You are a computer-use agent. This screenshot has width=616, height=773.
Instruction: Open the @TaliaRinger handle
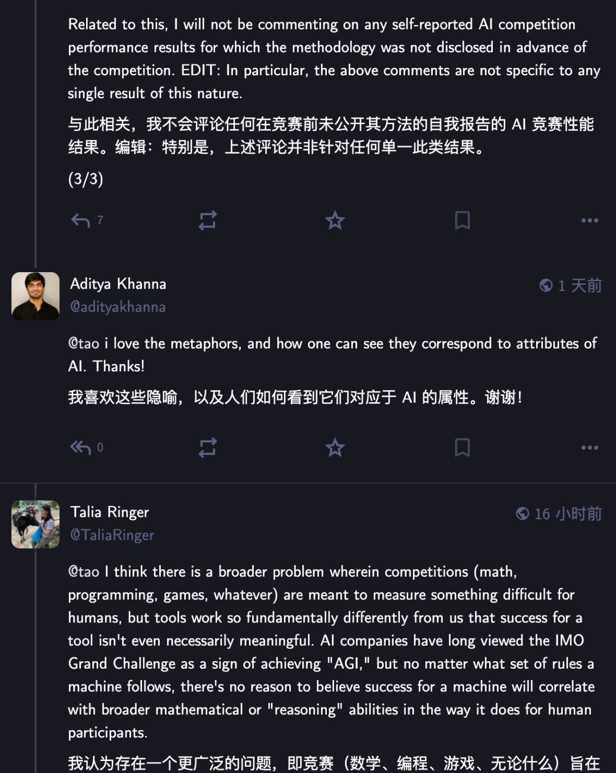pos(112,535)
